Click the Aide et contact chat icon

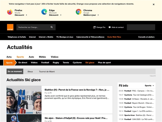[x=110, y=27]
